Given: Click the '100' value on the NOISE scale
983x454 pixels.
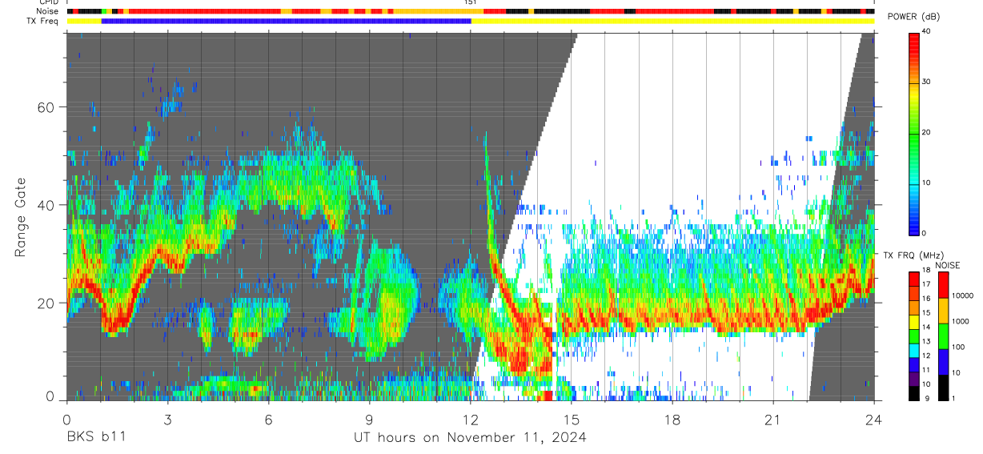Looking at the screenshot, I should pyautogui.click(x=959, y=347).
